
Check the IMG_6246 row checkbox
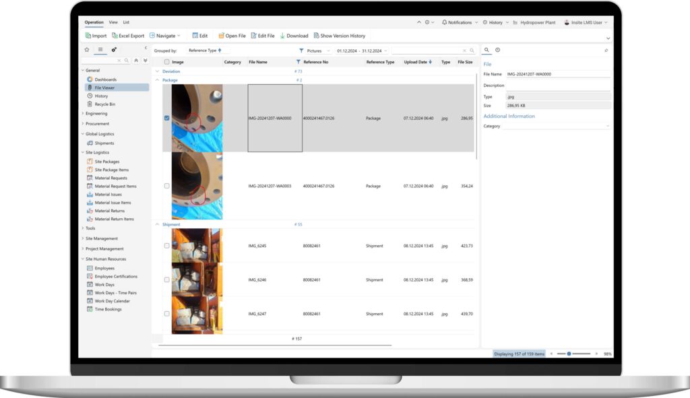click(x=167, y=279)
